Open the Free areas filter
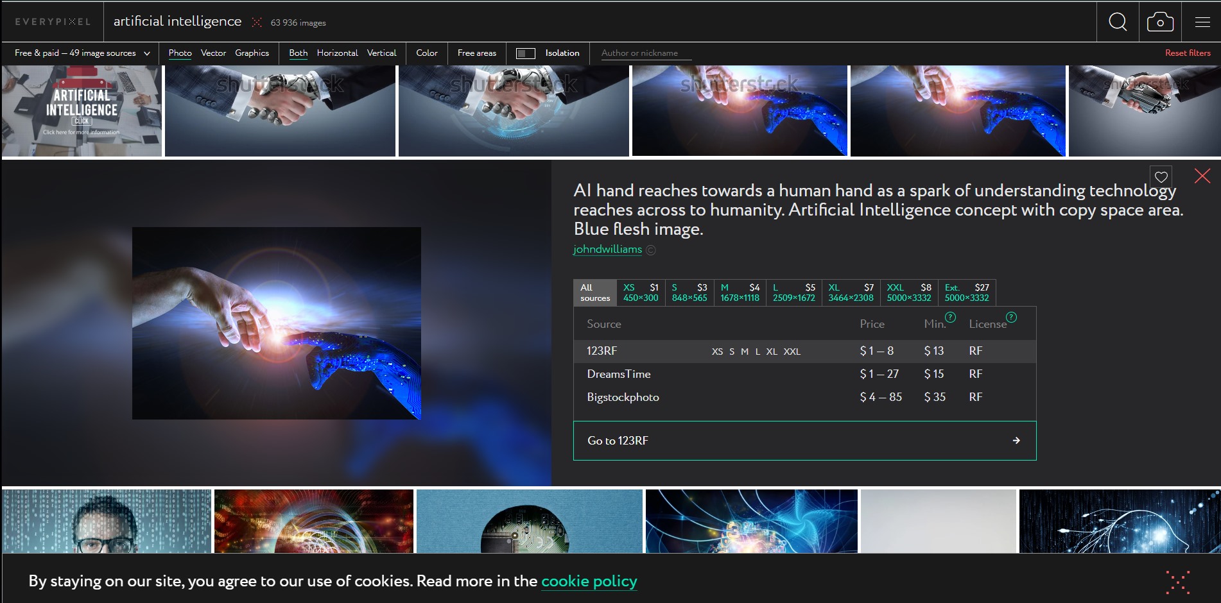Viewport: 1221px width, 603px height. pyautogui.click(x=477, y=53)
